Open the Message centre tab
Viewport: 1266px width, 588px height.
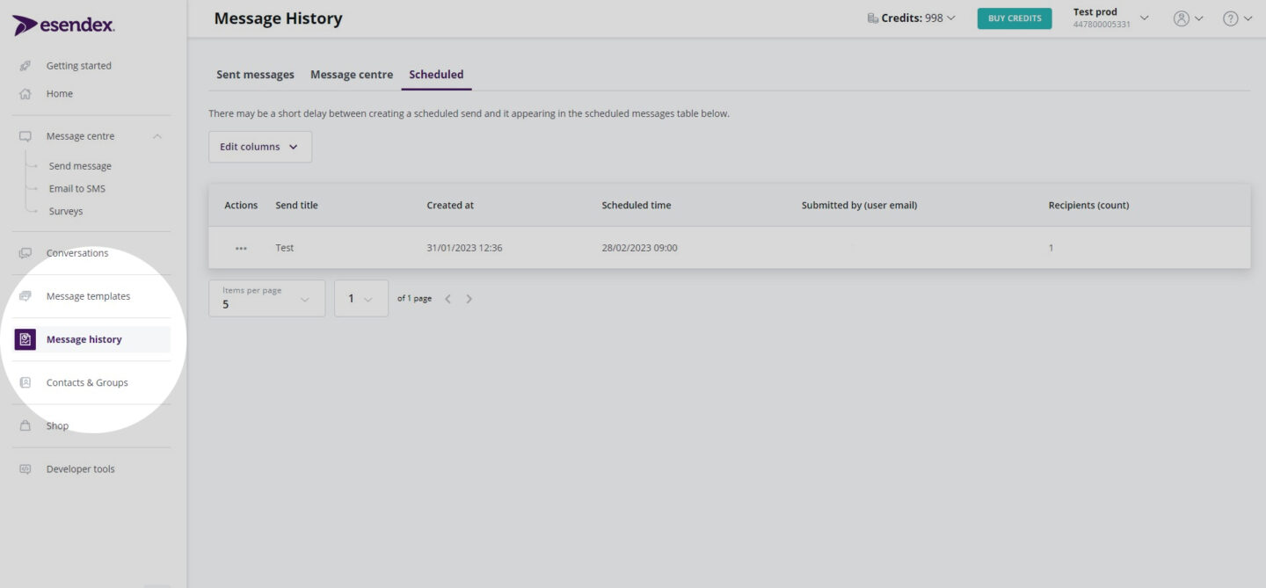pyautogui.click(x=351, y=74)
